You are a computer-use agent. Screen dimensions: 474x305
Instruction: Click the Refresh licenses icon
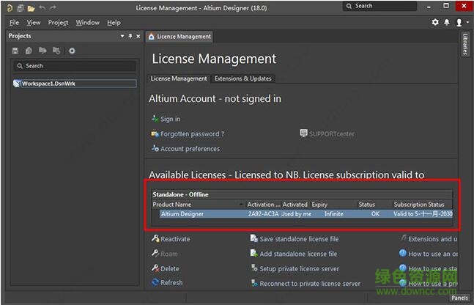155,283
